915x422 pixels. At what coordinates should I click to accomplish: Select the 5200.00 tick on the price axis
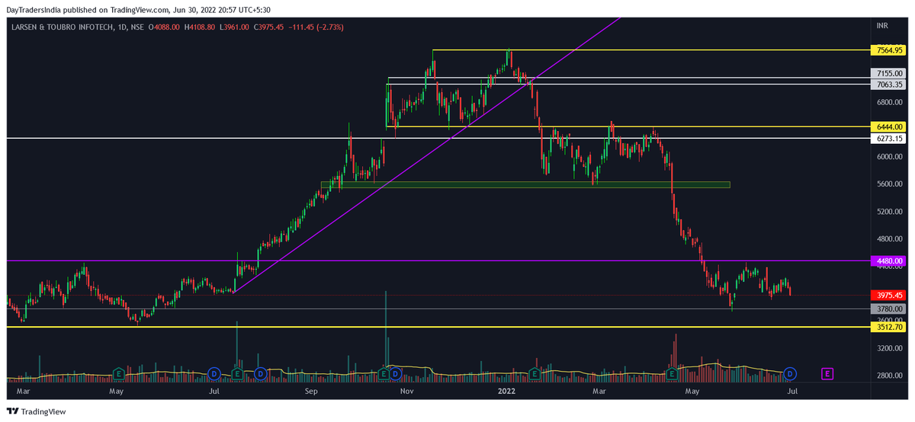pyautogui.click(x=888, y=212)
